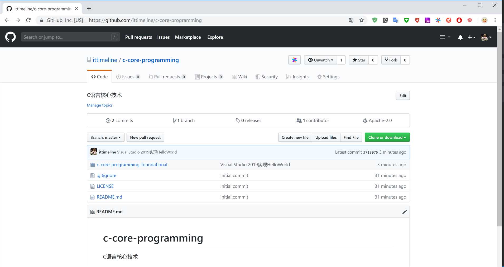Click Upload files

[326, 137]
